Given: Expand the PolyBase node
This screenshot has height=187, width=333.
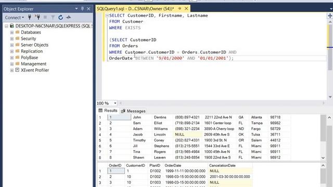Looking at the screenshot, I should [12, 58].
